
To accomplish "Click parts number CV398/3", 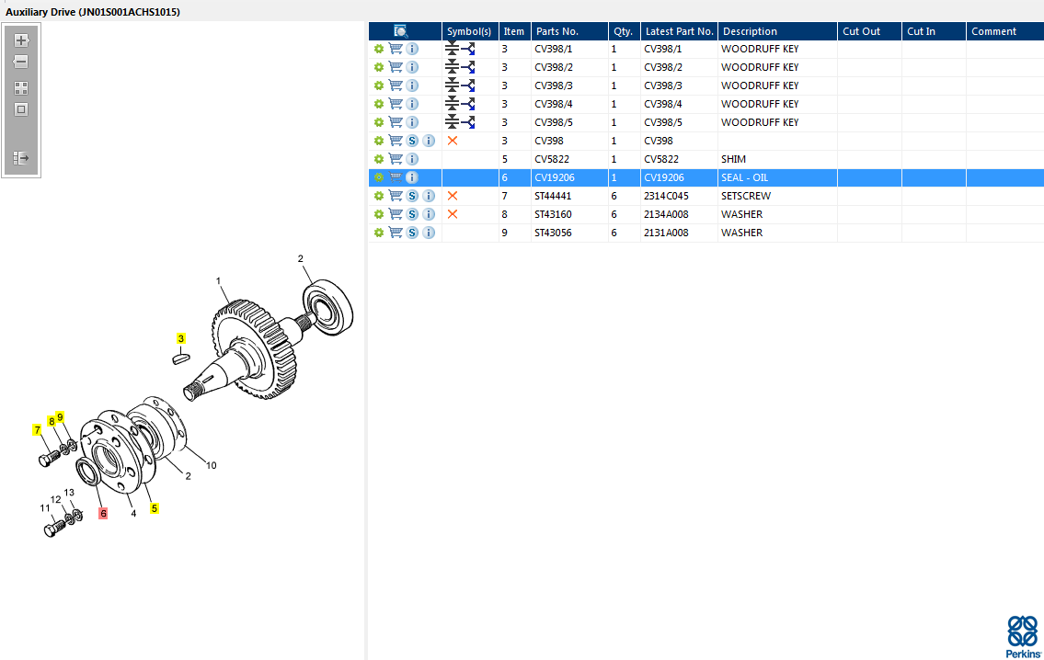I will point(554,85).
